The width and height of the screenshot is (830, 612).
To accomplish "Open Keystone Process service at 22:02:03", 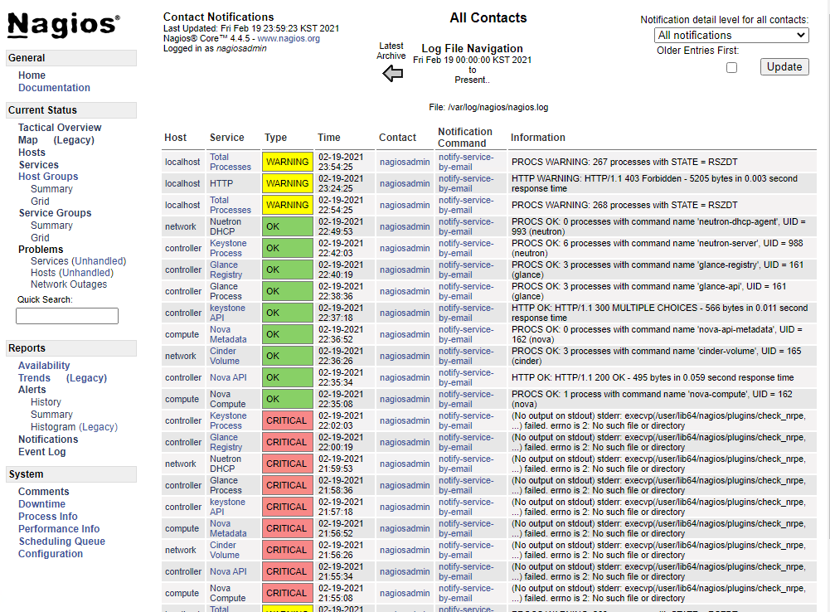I will point(228,421).
